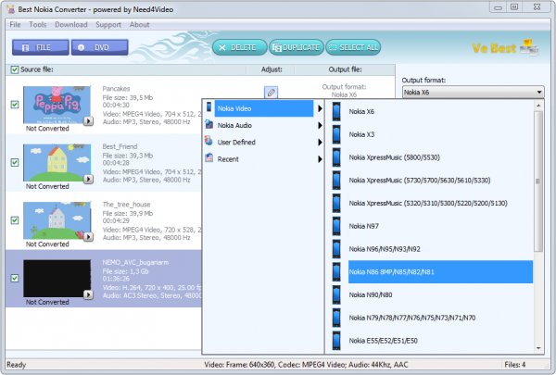Click the SELECT ALL button
This screenshot has height=375, width=556.
tap(353, 47)
